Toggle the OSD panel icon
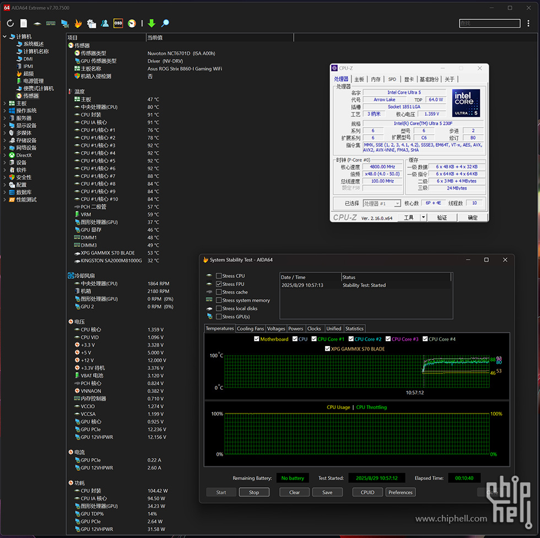 pos(118,23)
